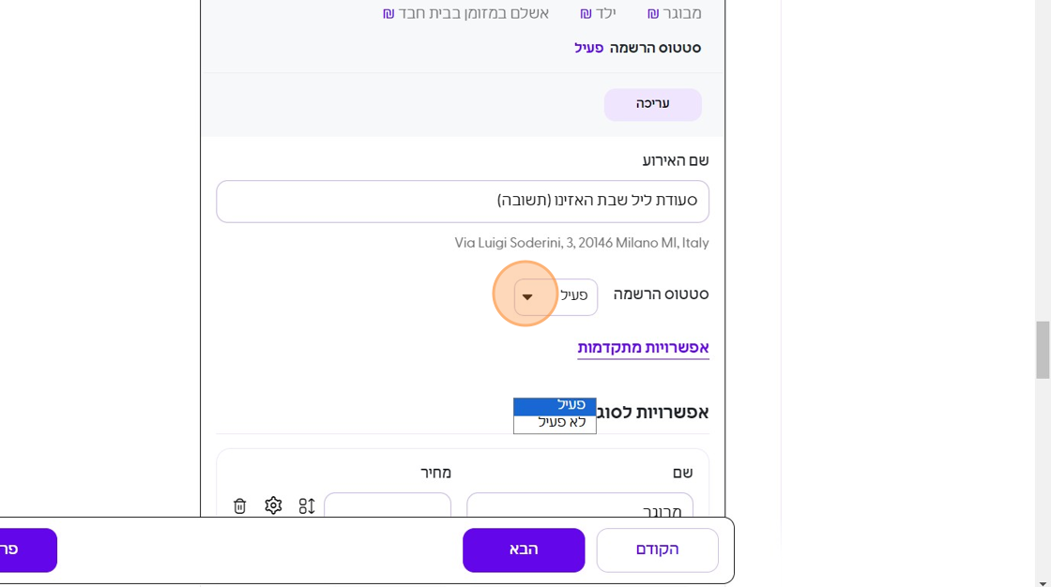This screenshot has height=587, width=1051.
Task: Open the ticket option's gear settings
Action: point(273,506)
